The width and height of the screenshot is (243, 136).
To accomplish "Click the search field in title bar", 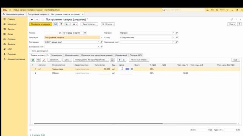I will [x=183, y=10].
